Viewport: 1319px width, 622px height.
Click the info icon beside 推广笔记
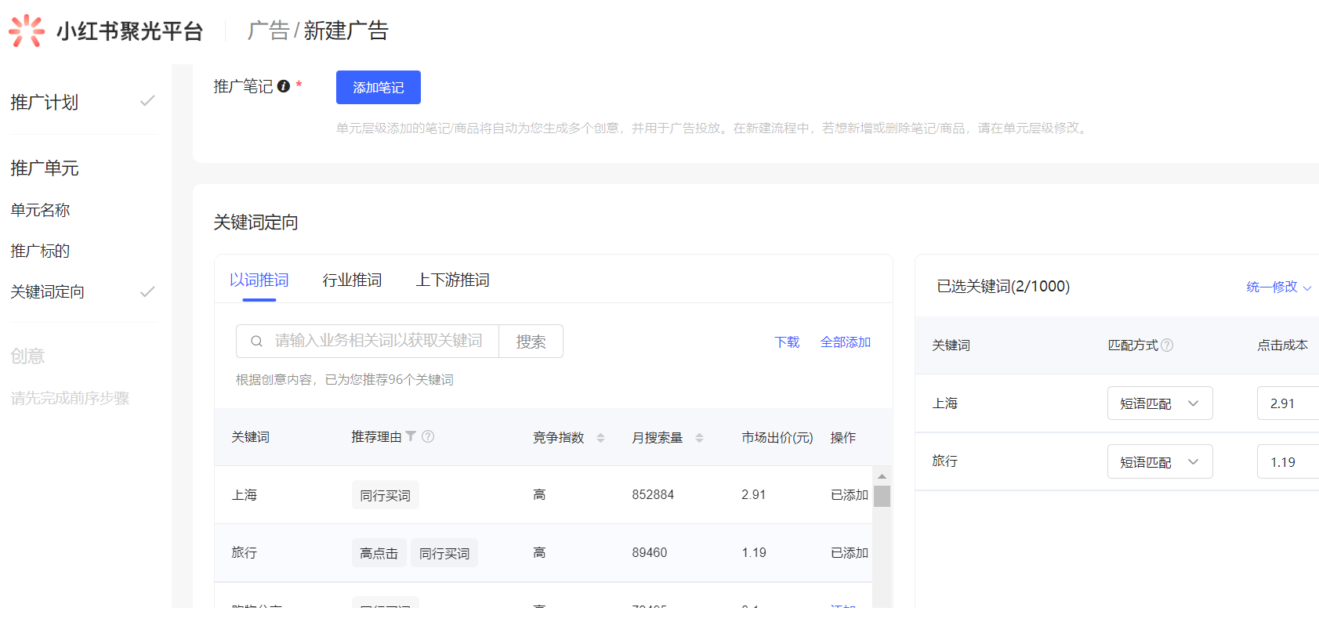tap(284, 86)
